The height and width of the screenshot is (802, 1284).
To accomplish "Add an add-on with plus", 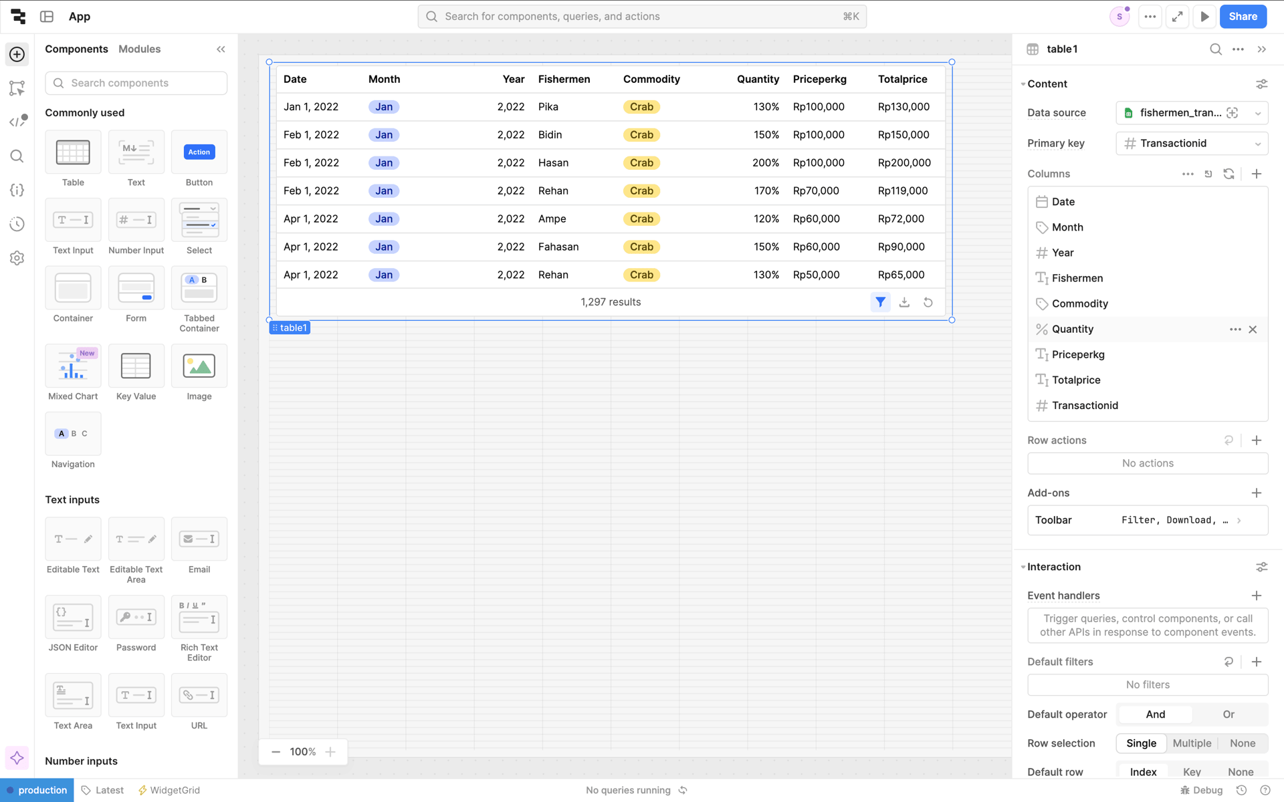I will pyautogui.click(x=1257, y=493).
